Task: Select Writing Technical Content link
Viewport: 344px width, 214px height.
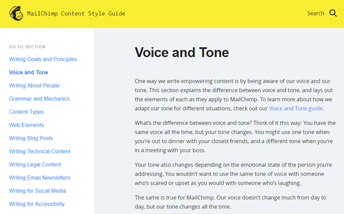Action: [40, 151]
